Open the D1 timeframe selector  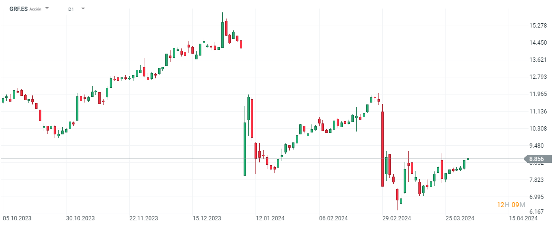(71, 9)
